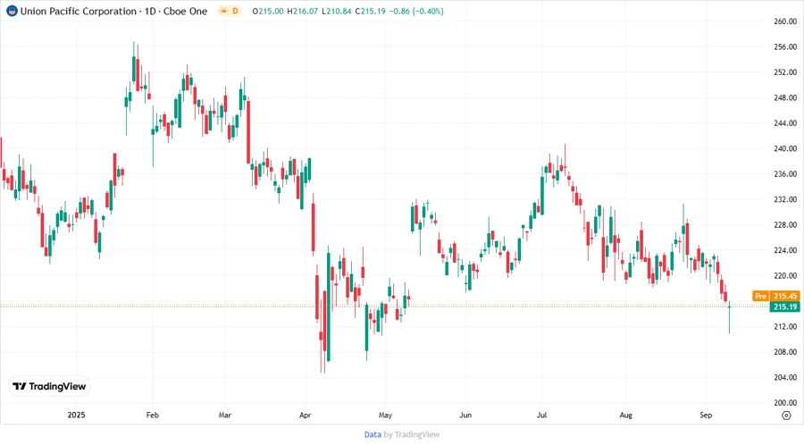The image size is (804, 445).
Task: Click the L210.84 low value
Action: [337, 12]
